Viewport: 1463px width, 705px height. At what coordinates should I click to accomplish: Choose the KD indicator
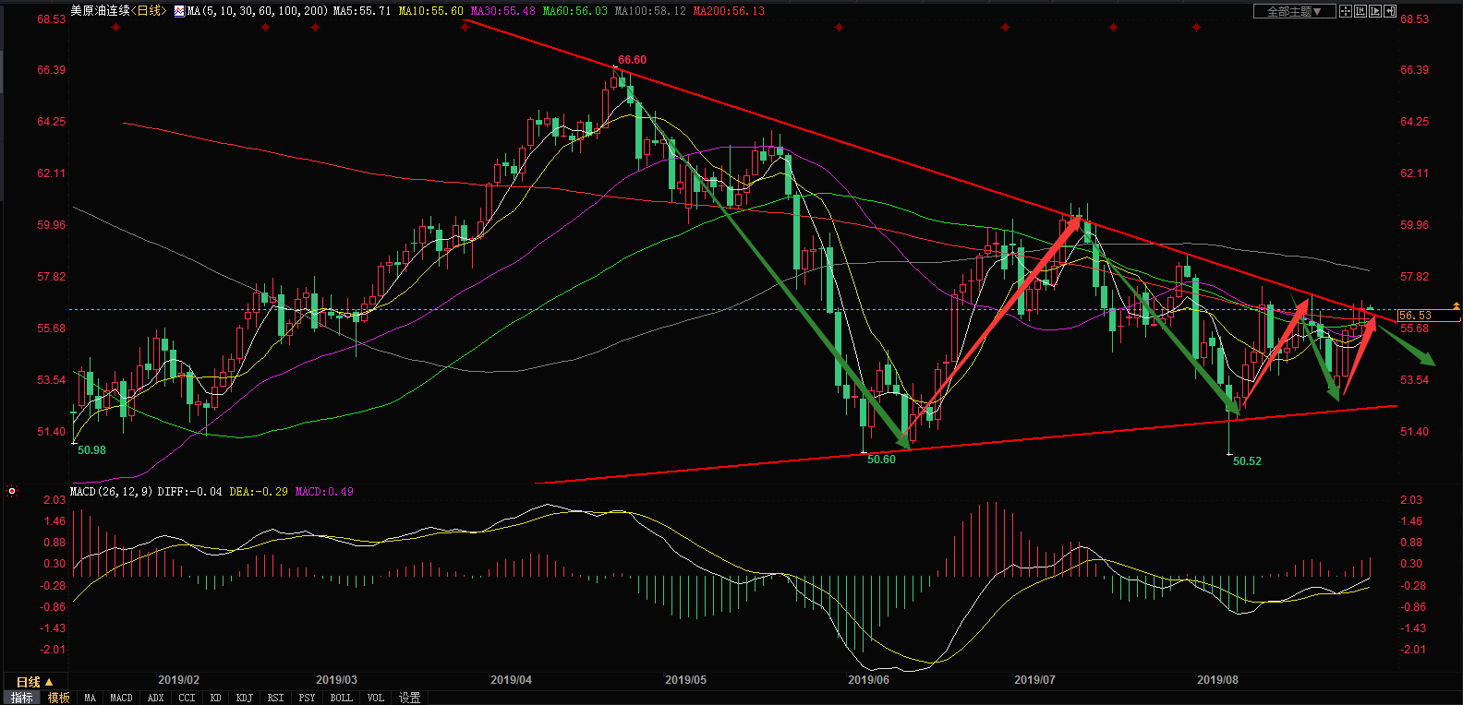215,698
